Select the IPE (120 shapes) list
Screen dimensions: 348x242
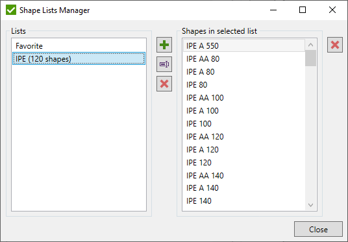[x=79, y=59]
